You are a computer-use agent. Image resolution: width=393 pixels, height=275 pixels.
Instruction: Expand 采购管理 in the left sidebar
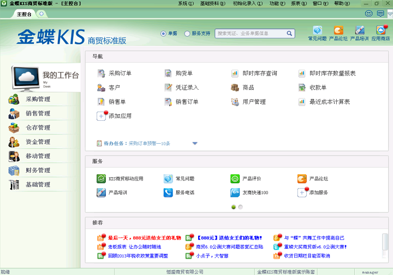[x=38, y=100]
